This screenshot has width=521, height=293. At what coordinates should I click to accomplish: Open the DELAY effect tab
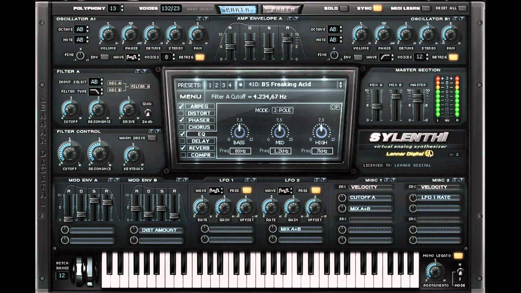pos(200,141)
